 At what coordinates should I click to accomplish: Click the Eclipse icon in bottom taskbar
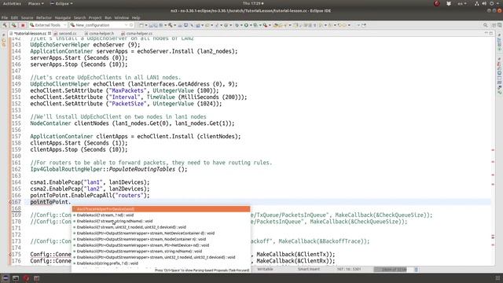6,278
